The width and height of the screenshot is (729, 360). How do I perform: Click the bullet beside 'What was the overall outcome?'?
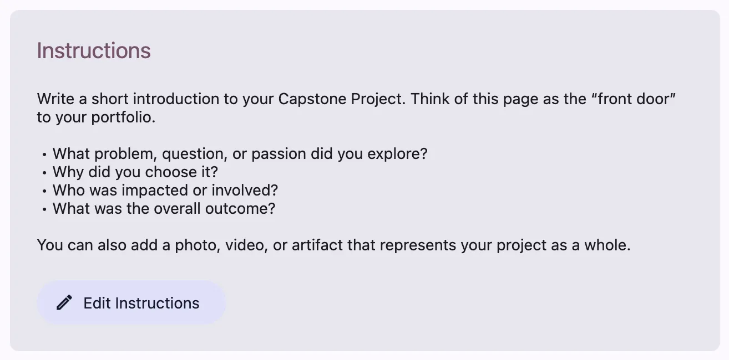point(44,209)
